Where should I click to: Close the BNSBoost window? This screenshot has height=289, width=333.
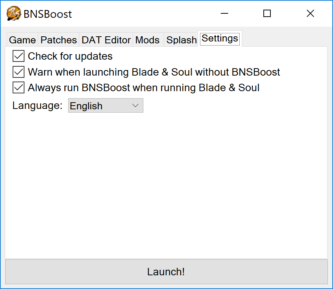coord(310,13)
